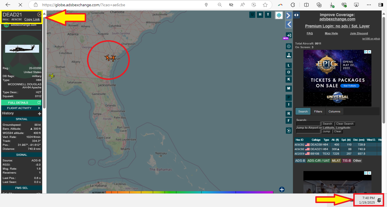Select the right orange helicopter near Savannah

point(113,58)
